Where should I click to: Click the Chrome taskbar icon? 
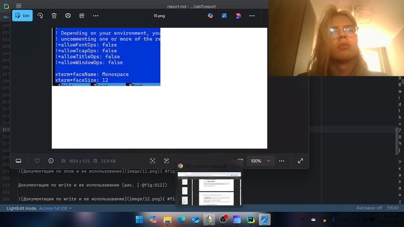tap(209, 219)
